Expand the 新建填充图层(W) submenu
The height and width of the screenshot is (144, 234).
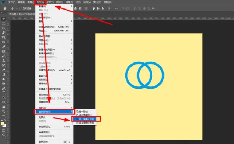[x=55, y=49]
